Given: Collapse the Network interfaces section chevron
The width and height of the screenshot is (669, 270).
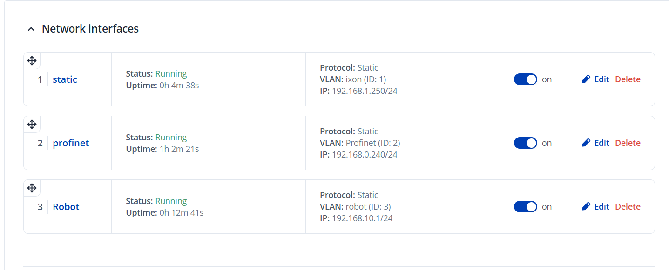Looking at the screenshot, I should 31,29.
